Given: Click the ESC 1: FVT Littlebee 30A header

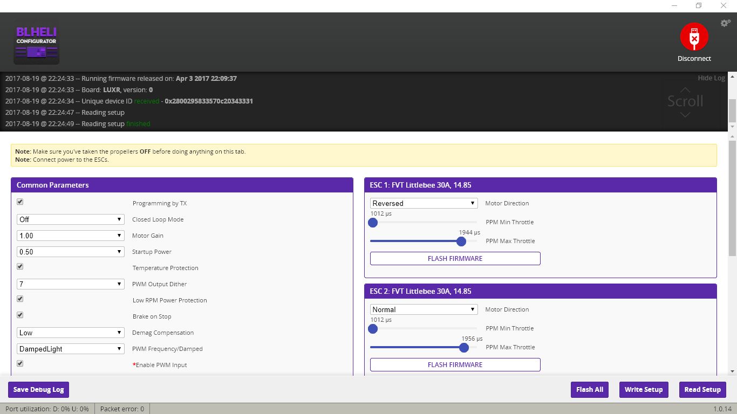Looking at the screenshot, I should click(540, 185).
